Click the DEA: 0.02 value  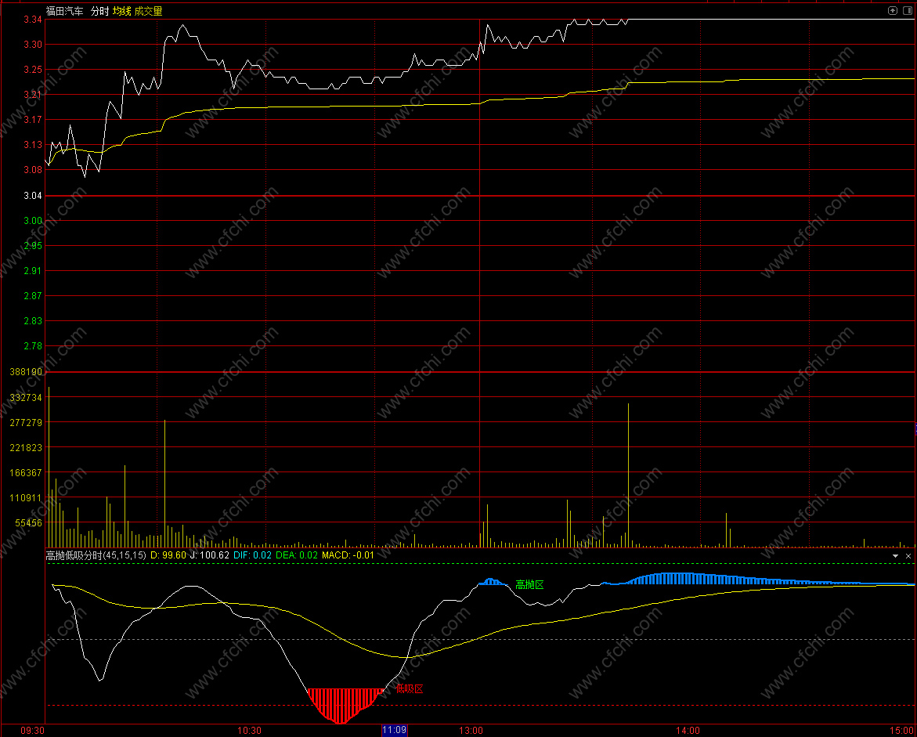pyautogui.click(x=297, y=555)
